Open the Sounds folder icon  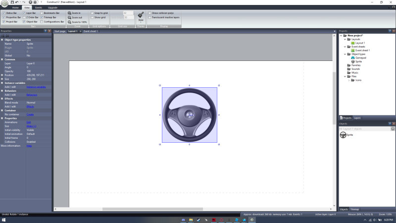point(349,69)
